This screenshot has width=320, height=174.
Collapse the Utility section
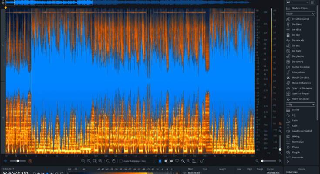[x=313, y=104]
